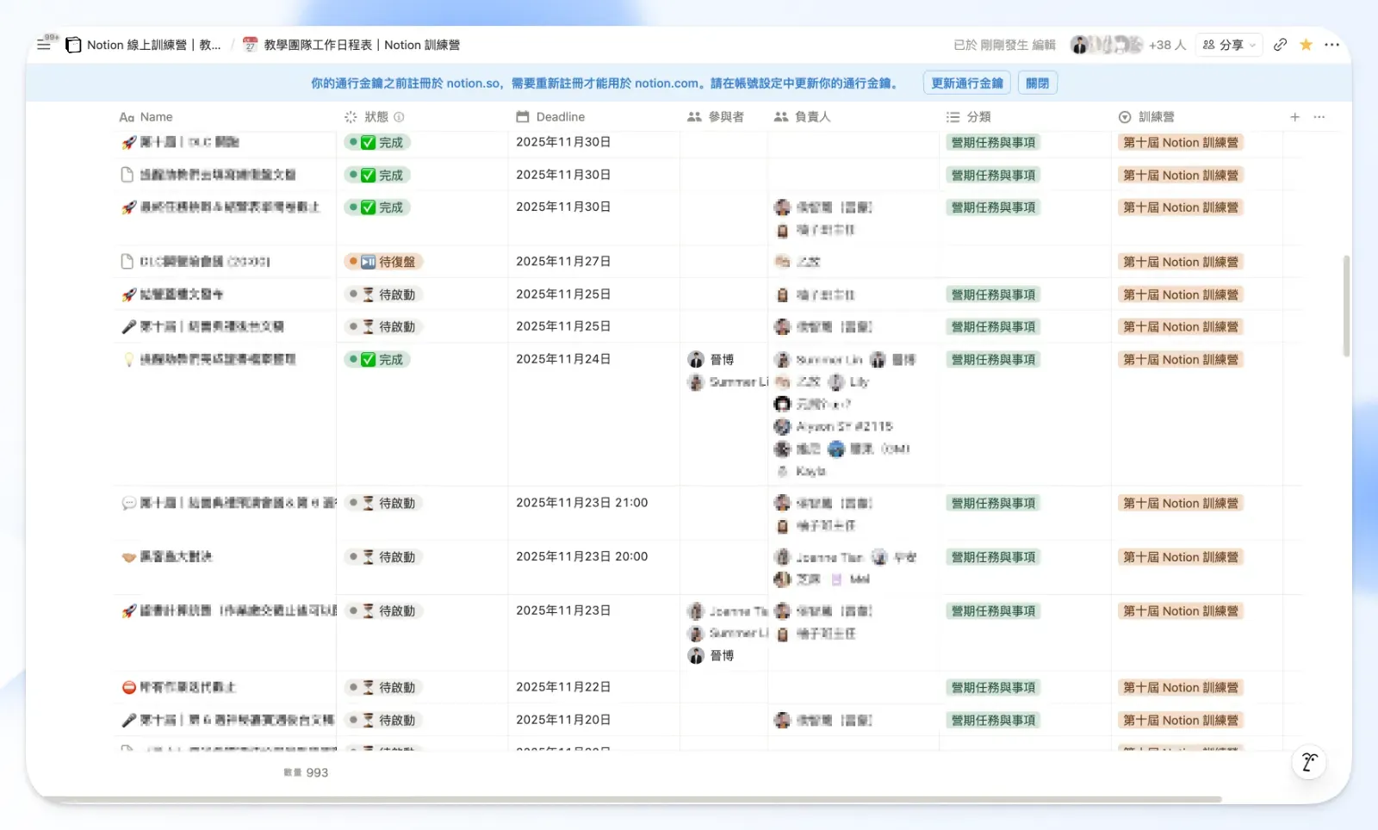Click the rocket icon in first row

point(129,142)
